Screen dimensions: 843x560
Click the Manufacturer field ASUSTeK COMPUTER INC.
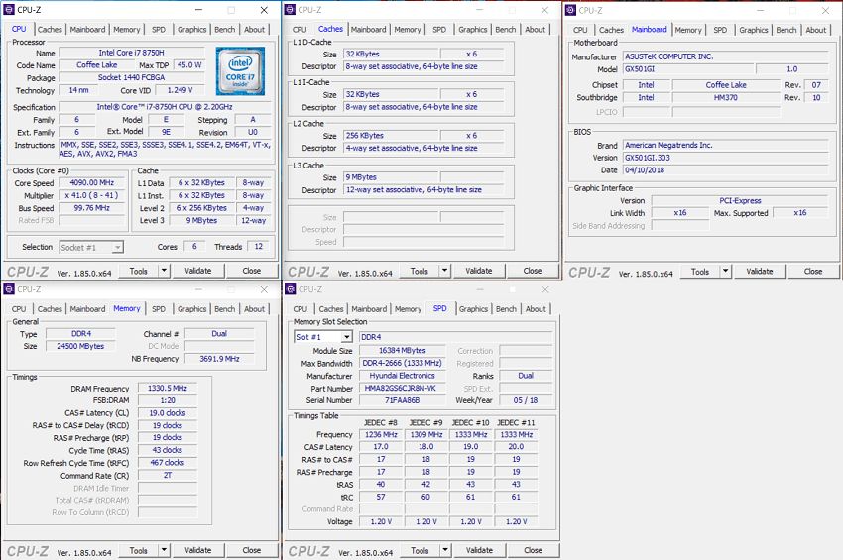click(725, 56)
